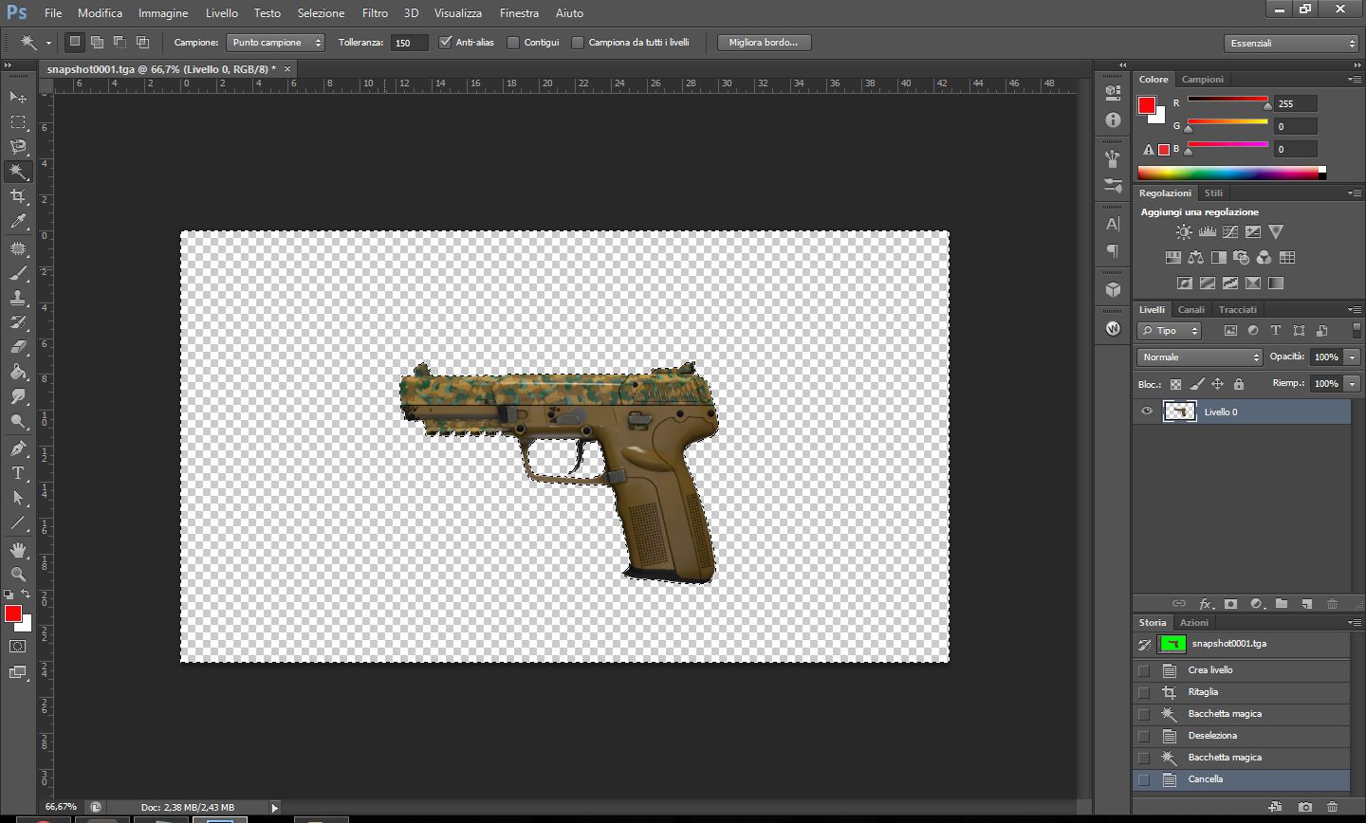Image resolution: width=1366 pixels, height=823 pixels.
Task: Open the Info panel from the dock
Action: click(1114, 120)
